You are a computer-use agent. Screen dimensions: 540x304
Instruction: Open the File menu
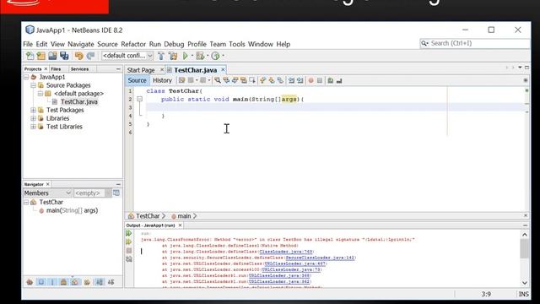(28, 44)
